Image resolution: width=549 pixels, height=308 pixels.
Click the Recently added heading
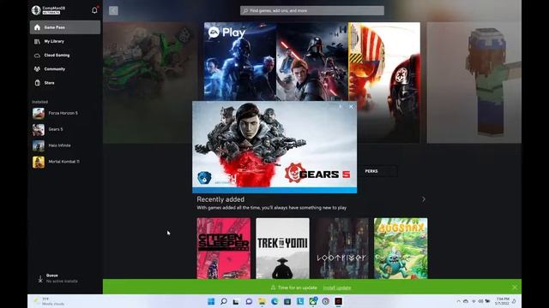[220, 199]
